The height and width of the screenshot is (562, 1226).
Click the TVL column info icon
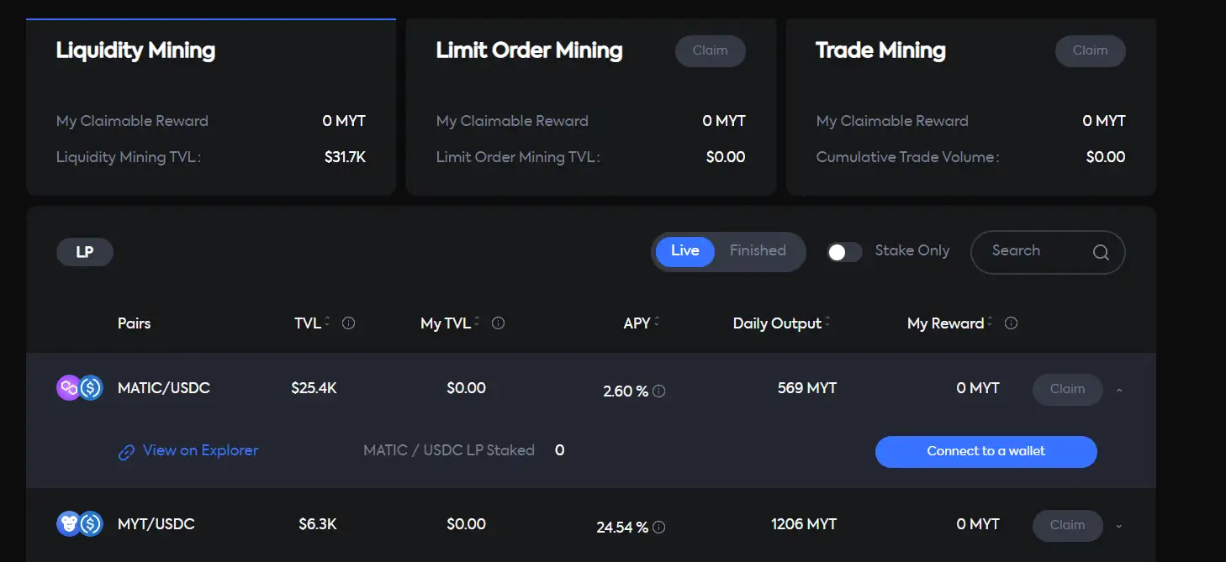click(x=348, y=323)
